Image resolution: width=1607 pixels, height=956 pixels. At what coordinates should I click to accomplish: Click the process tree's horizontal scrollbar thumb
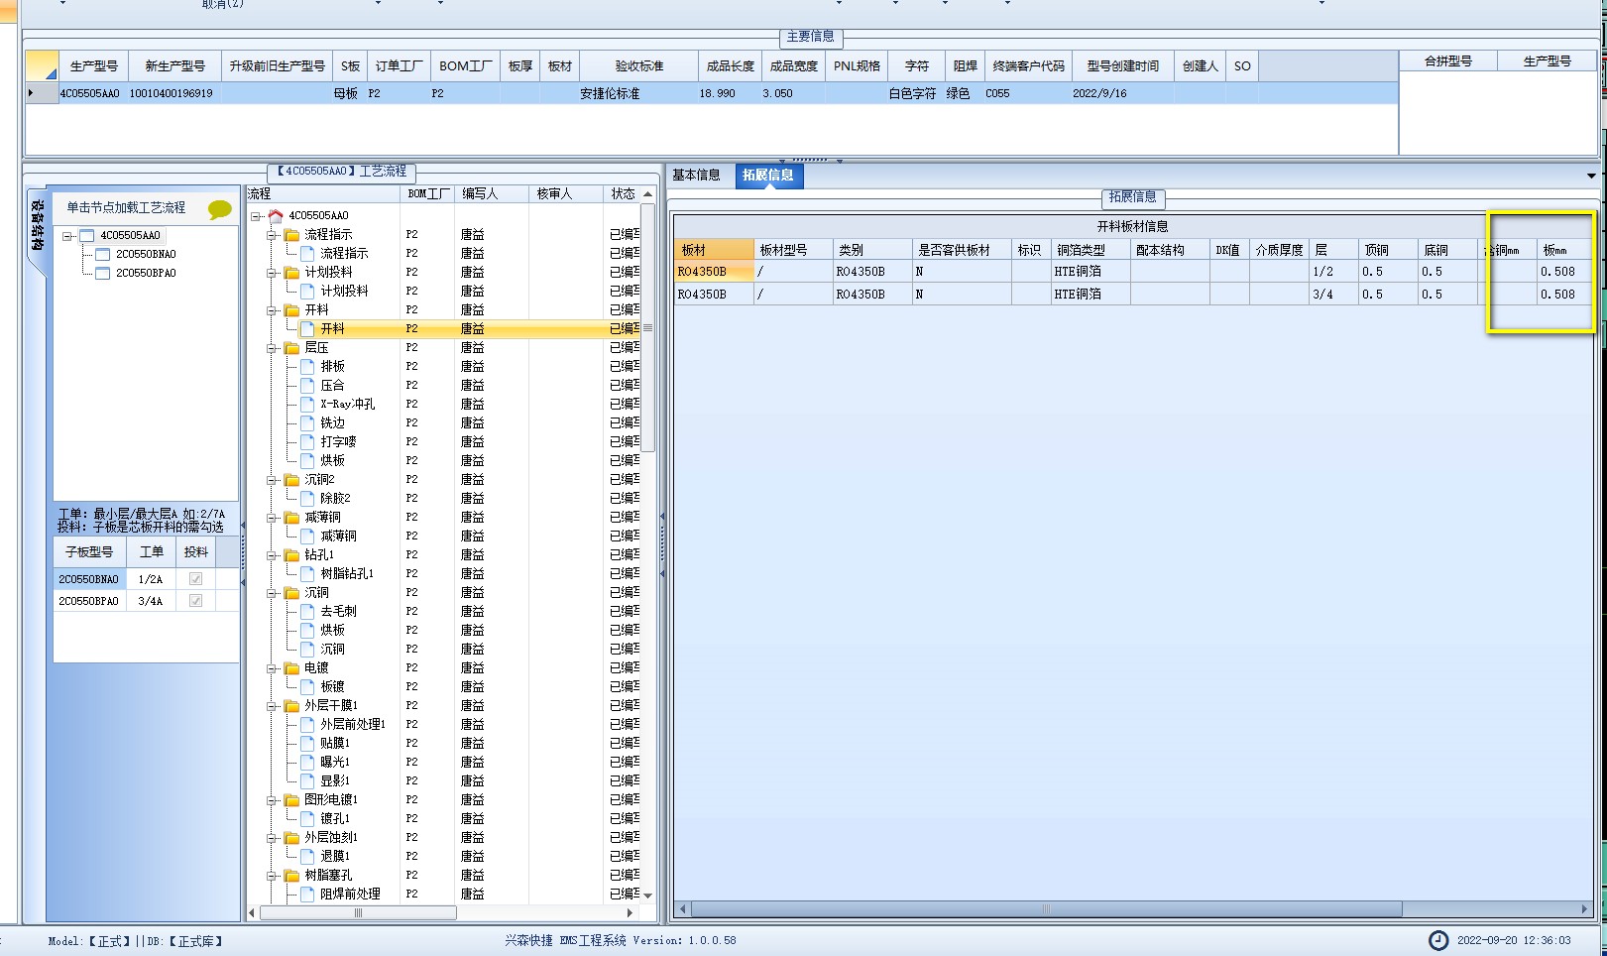358,912
